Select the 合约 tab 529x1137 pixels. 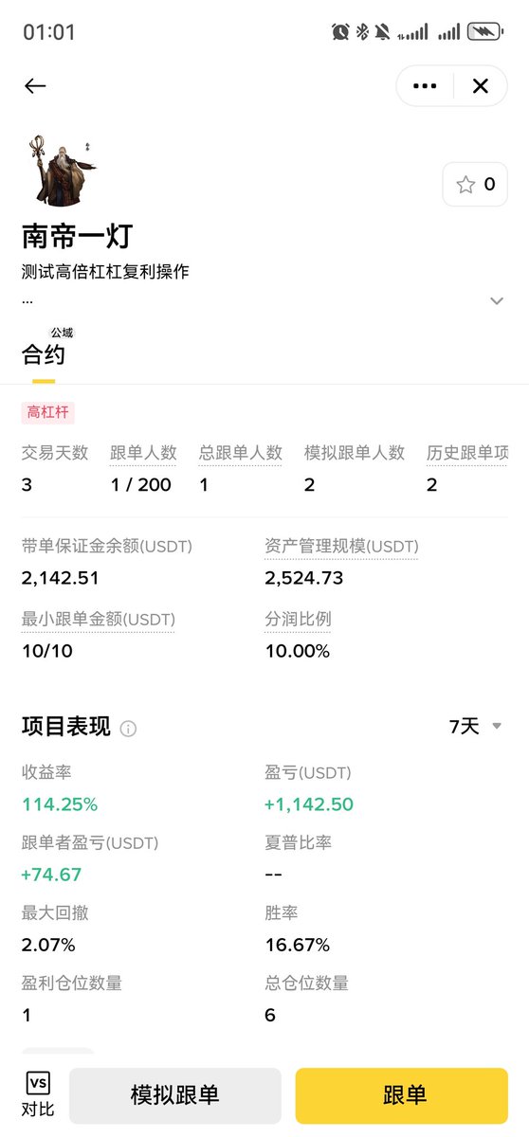click(x=44, y=355)
